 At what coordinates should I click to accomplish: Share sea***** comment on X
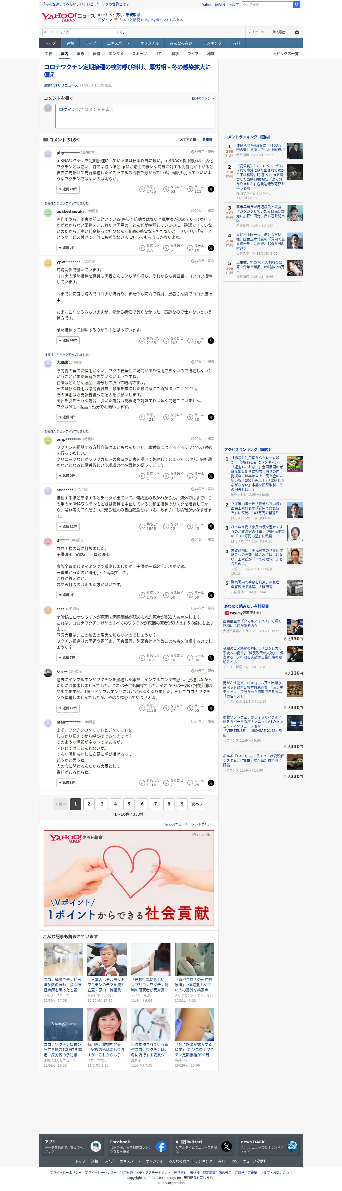click(211, 526)
